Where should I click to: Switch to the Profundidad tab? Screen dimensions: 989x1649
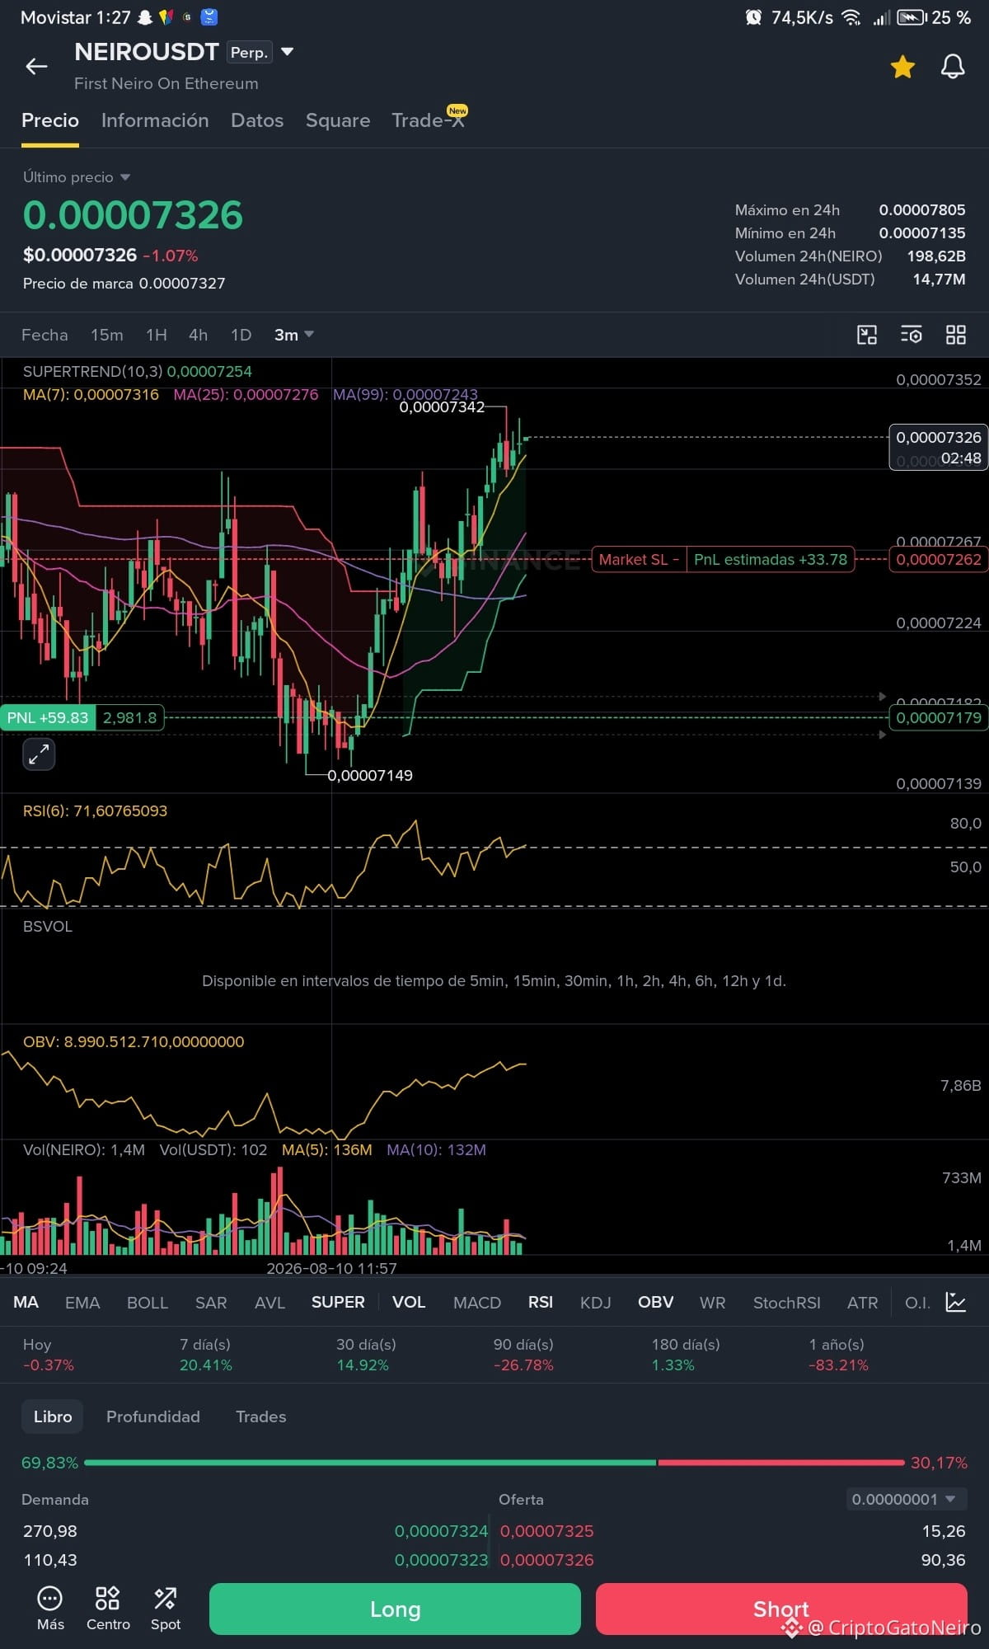(153, 1416)
